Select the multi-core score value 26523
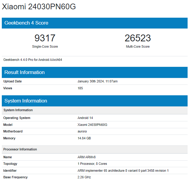The width and height of the screenshot is (190, 184). [138, 38]
